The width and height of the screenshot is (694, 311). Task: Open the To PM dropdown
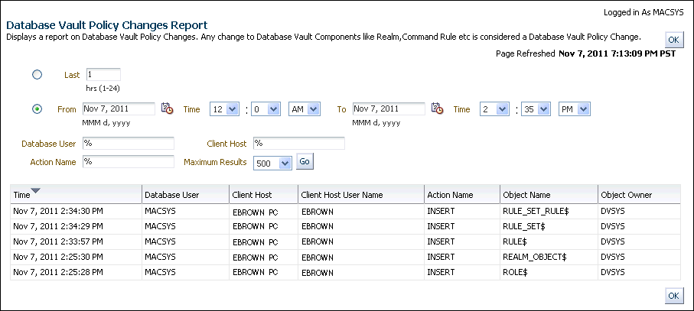click(575, 109)
